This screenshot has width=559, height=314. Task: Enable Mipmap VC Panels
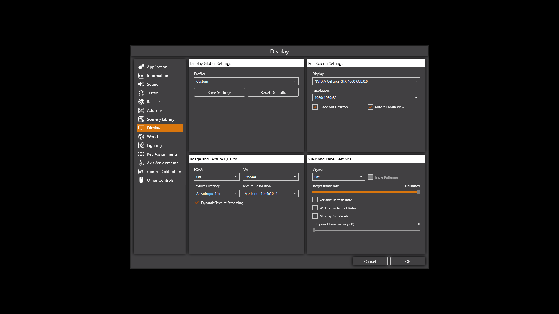[x=315, y=216]
